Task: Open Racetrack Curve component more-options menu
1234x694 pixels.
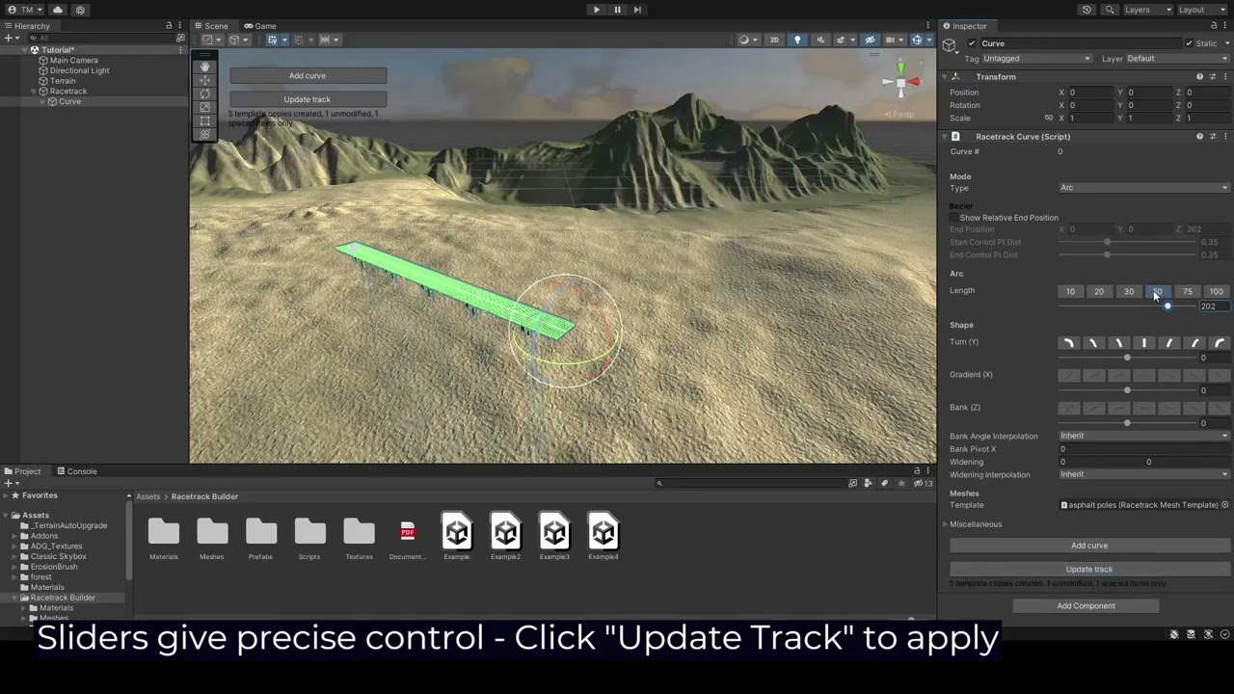Action: pos(1224,136)
